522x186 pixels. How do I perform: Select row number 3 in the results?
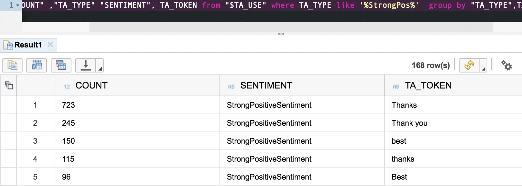[x=35, y=141]
